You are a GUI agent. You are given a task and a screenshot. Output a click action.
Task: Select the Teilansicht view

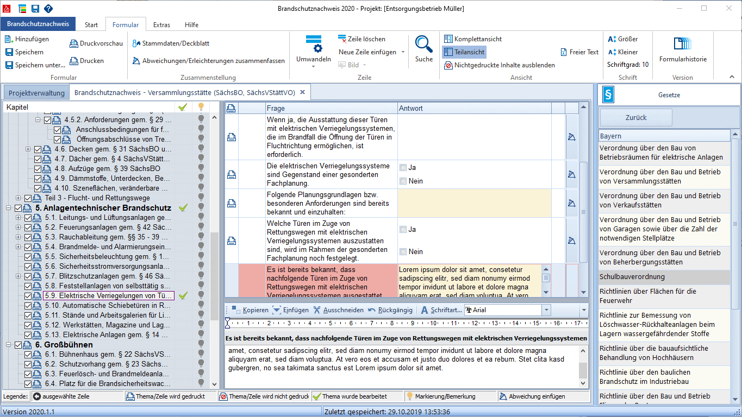(464, 52)
